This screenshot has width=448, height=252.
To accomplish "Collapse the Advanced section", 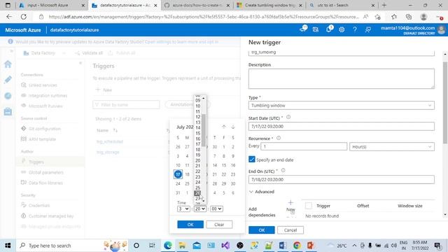I will [261, 192].
